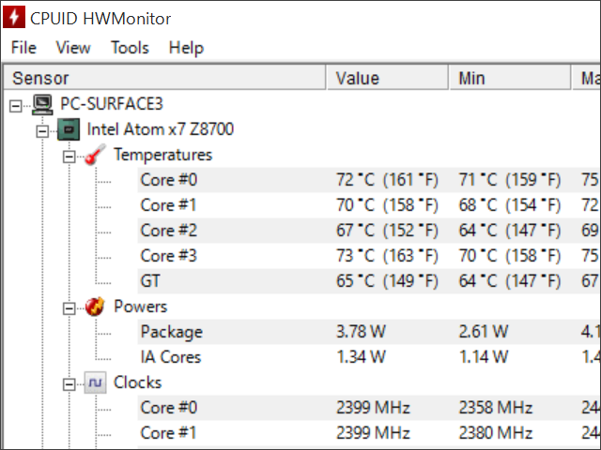Image resolution: width=601 pixels, height=450 pixels.
Task: Click the Sensor column header
Action: click(x=165, y=78)
